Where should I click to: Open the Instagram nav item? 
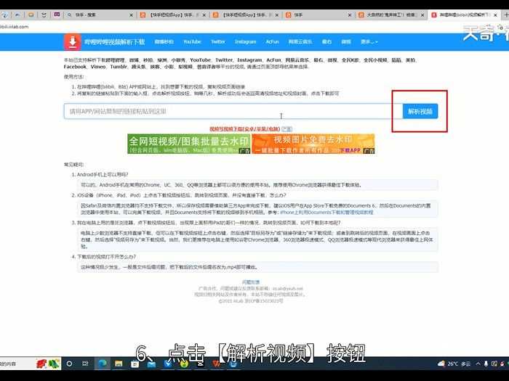click(246, 42)
